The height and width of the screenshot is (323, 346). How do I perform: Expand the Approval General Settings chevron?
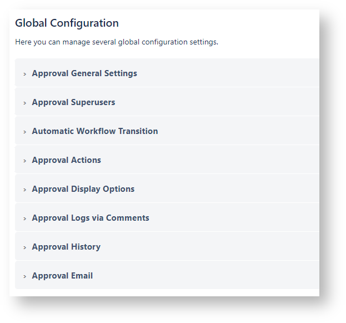pyautogui.click(x=25, y=74)
